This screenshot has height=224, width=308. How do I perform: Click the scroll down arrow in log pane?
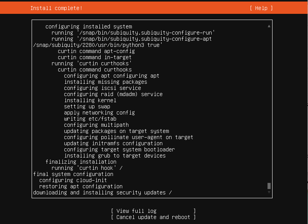269,192
